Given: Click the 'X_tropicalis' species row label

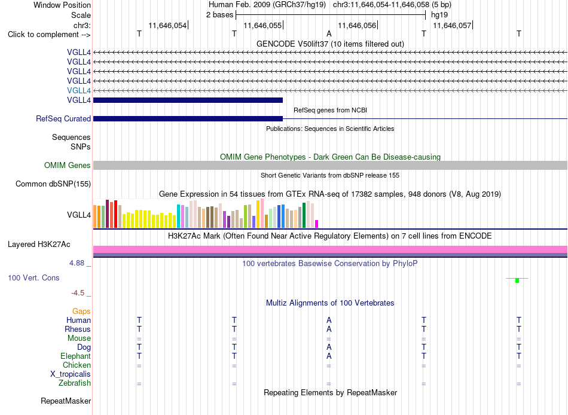Looking at the screenshot, I should pyautogui.click(x=71, y=374).
